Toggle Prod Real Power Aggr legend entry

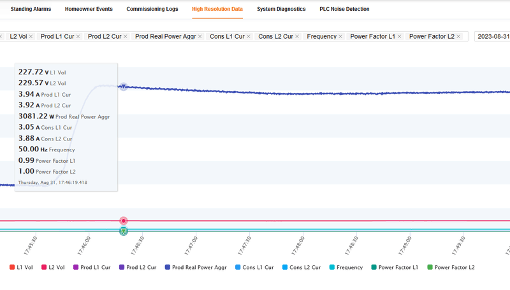(196, 267)
